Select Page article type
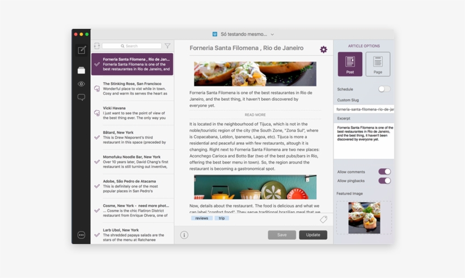The height and width of the screenshot is (278, 465). click(x=378, y=64)
